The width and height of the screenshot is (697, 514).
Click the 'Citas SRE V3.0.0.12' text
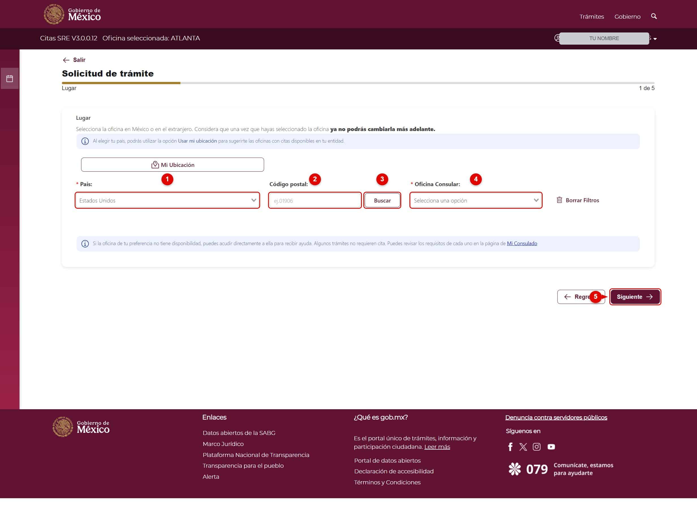click(68, 38)
